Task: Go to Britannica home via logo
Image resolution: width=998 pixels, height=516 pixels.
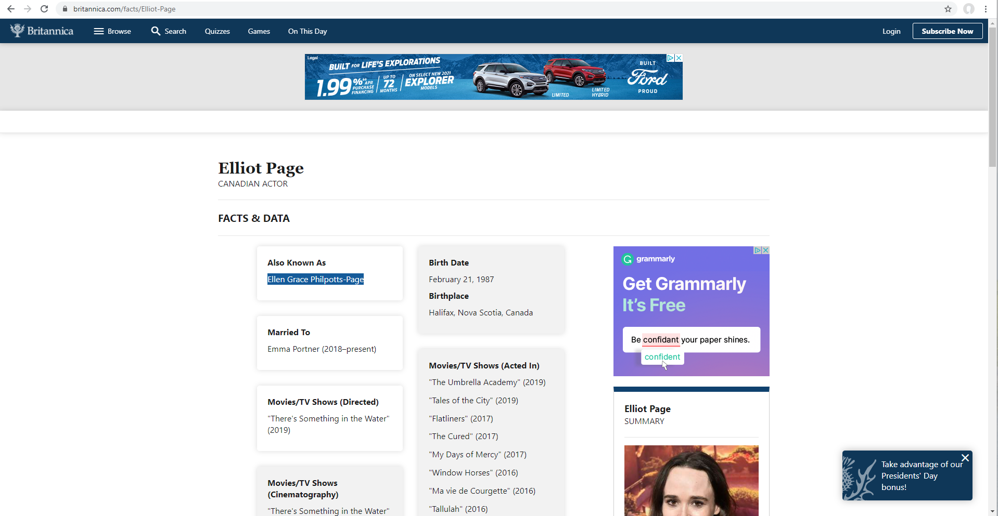Action: click(42, 31)
